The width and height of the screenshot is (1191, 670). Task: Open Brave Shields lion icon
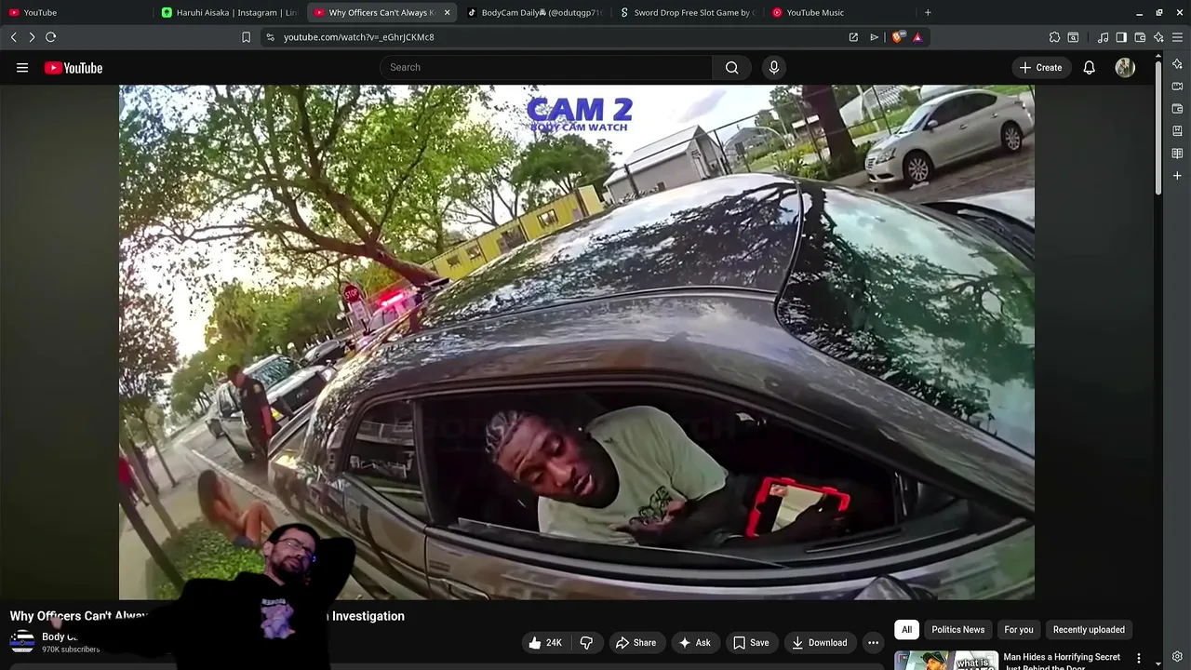tap(897, 37)
